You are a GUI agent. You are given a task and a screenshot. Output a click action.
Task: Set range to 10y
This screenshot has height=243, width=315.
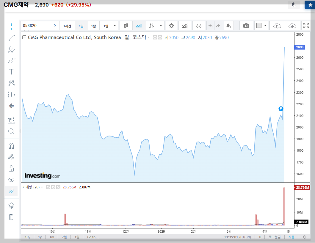(x=28, y=237)
